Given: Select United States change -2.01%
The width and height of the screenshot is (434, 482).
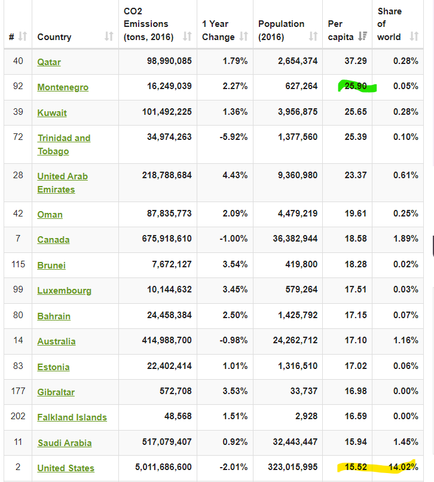Looking at the screenshot, I should [x=234, y=467].
